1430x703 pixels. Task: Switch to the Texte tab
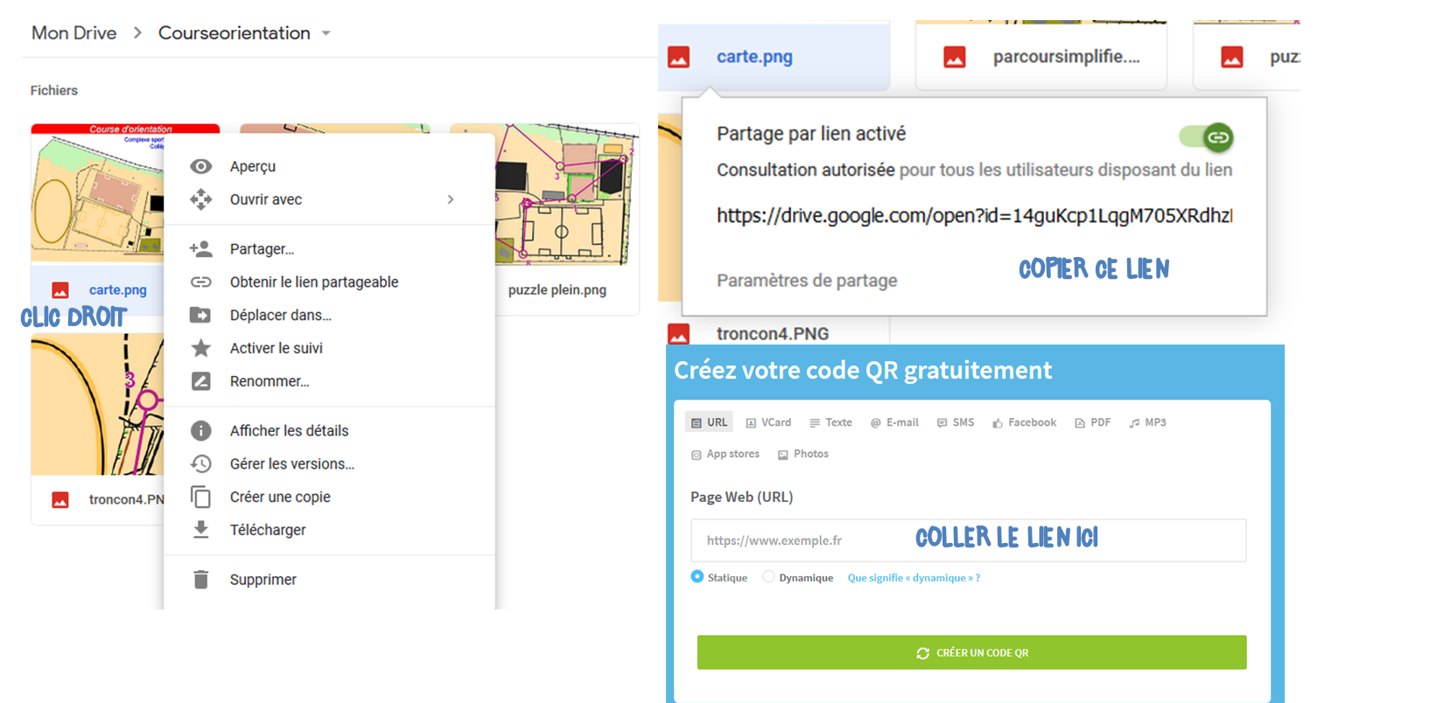pyautogui.click(x=831, y=422)
